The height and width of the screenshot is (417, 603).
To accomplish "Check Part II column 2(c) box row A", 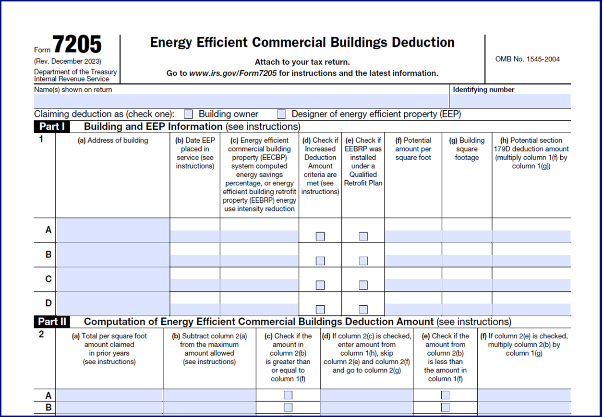I will pos(288,395).
